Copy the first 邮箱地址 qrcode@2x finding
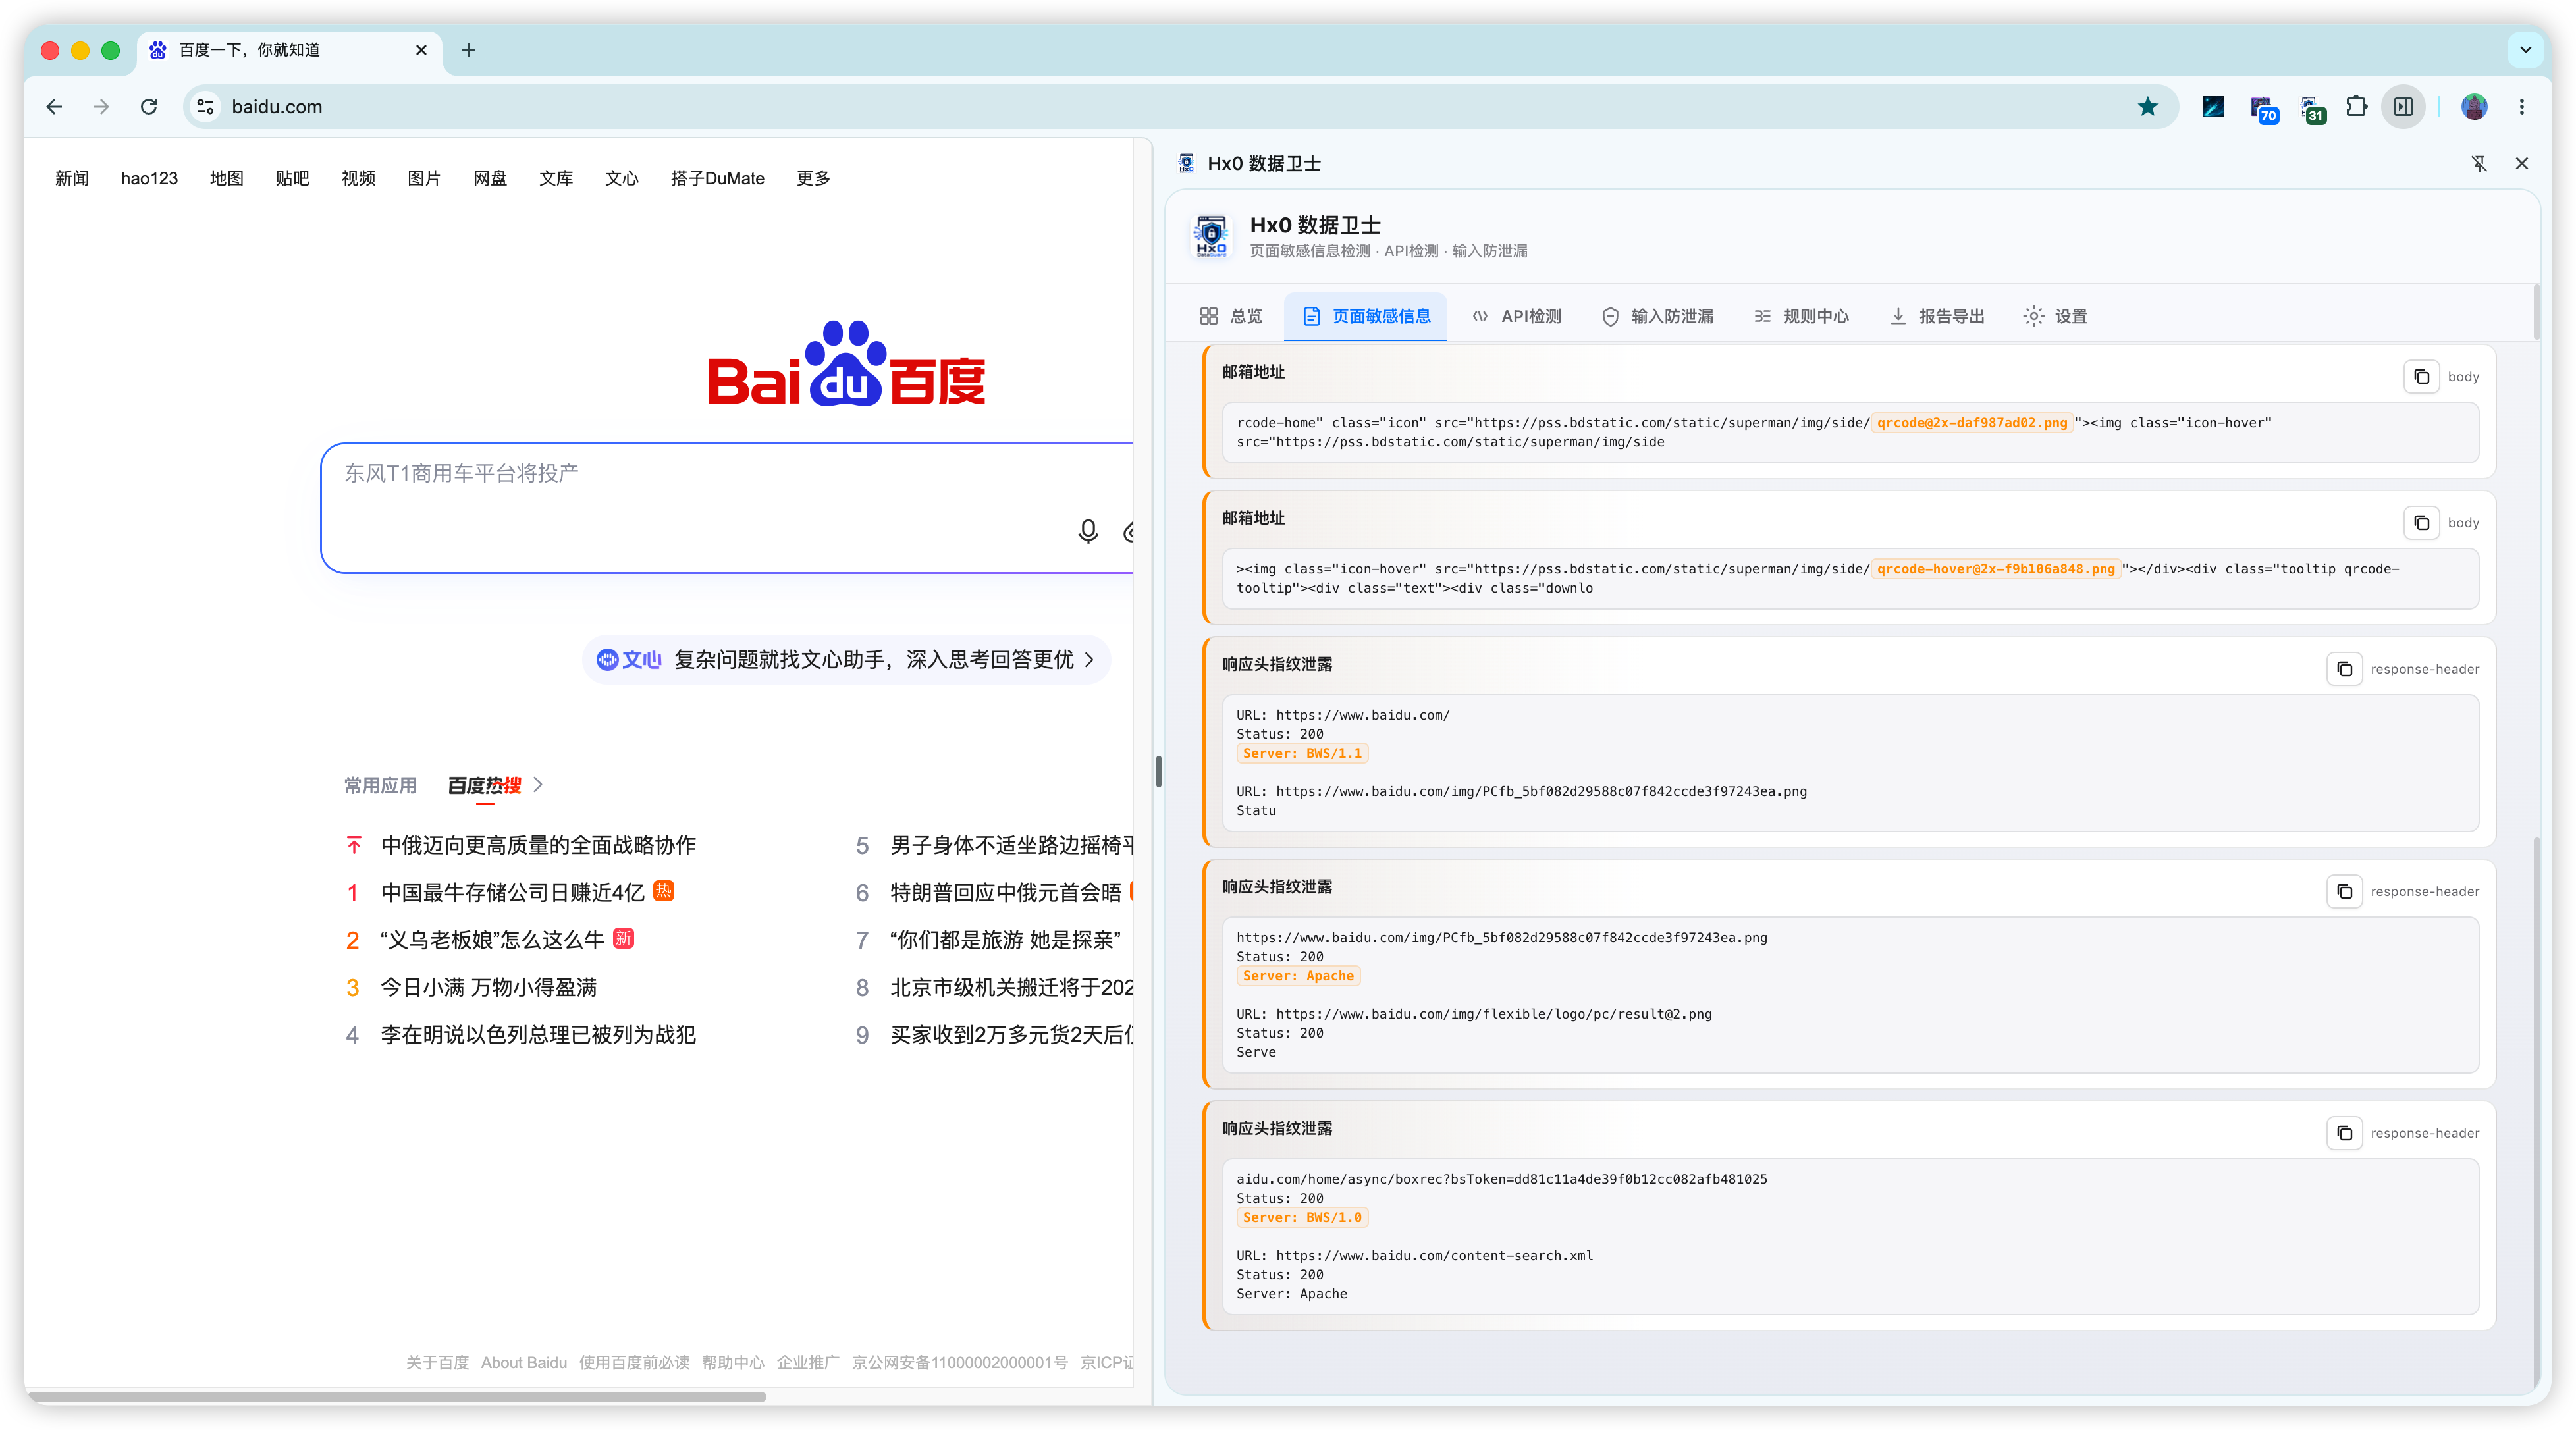Image resolution: width=2576 pixels, height=1430 pixels. pos(2421,377)
